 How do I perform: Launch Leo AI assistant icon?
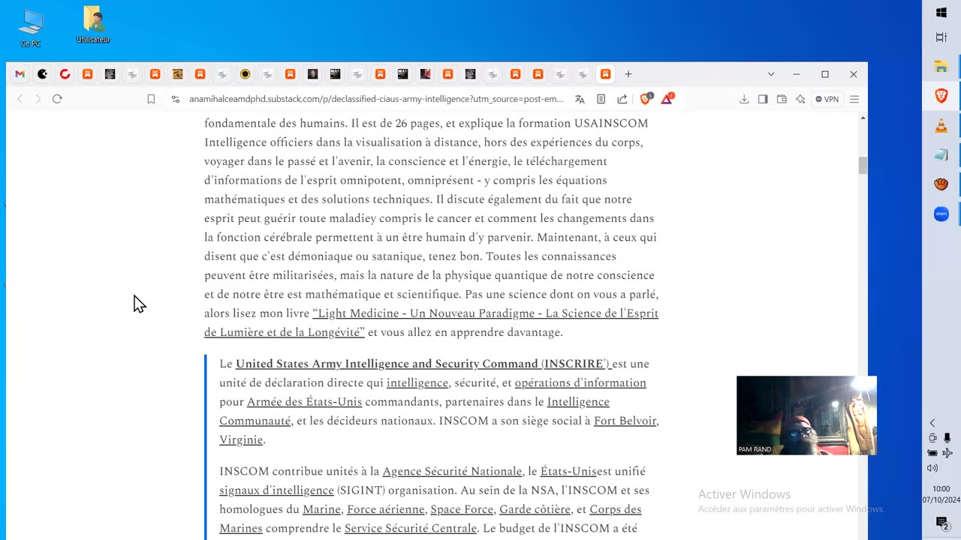pyautogui.click(x=800, y=99)
